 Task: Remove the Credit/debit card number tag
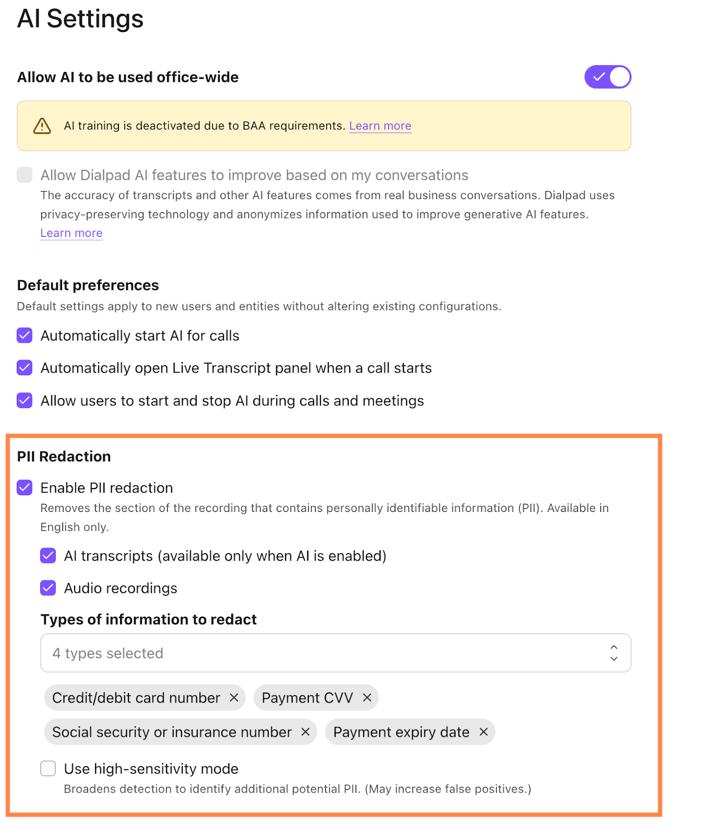[235, 698]
